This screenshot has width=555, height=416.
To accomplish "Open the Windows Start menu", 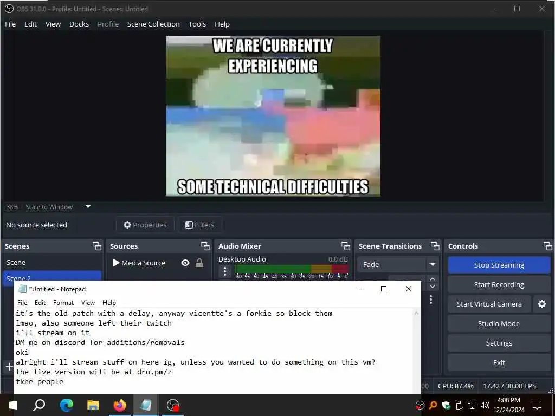I will click(13, 405).
